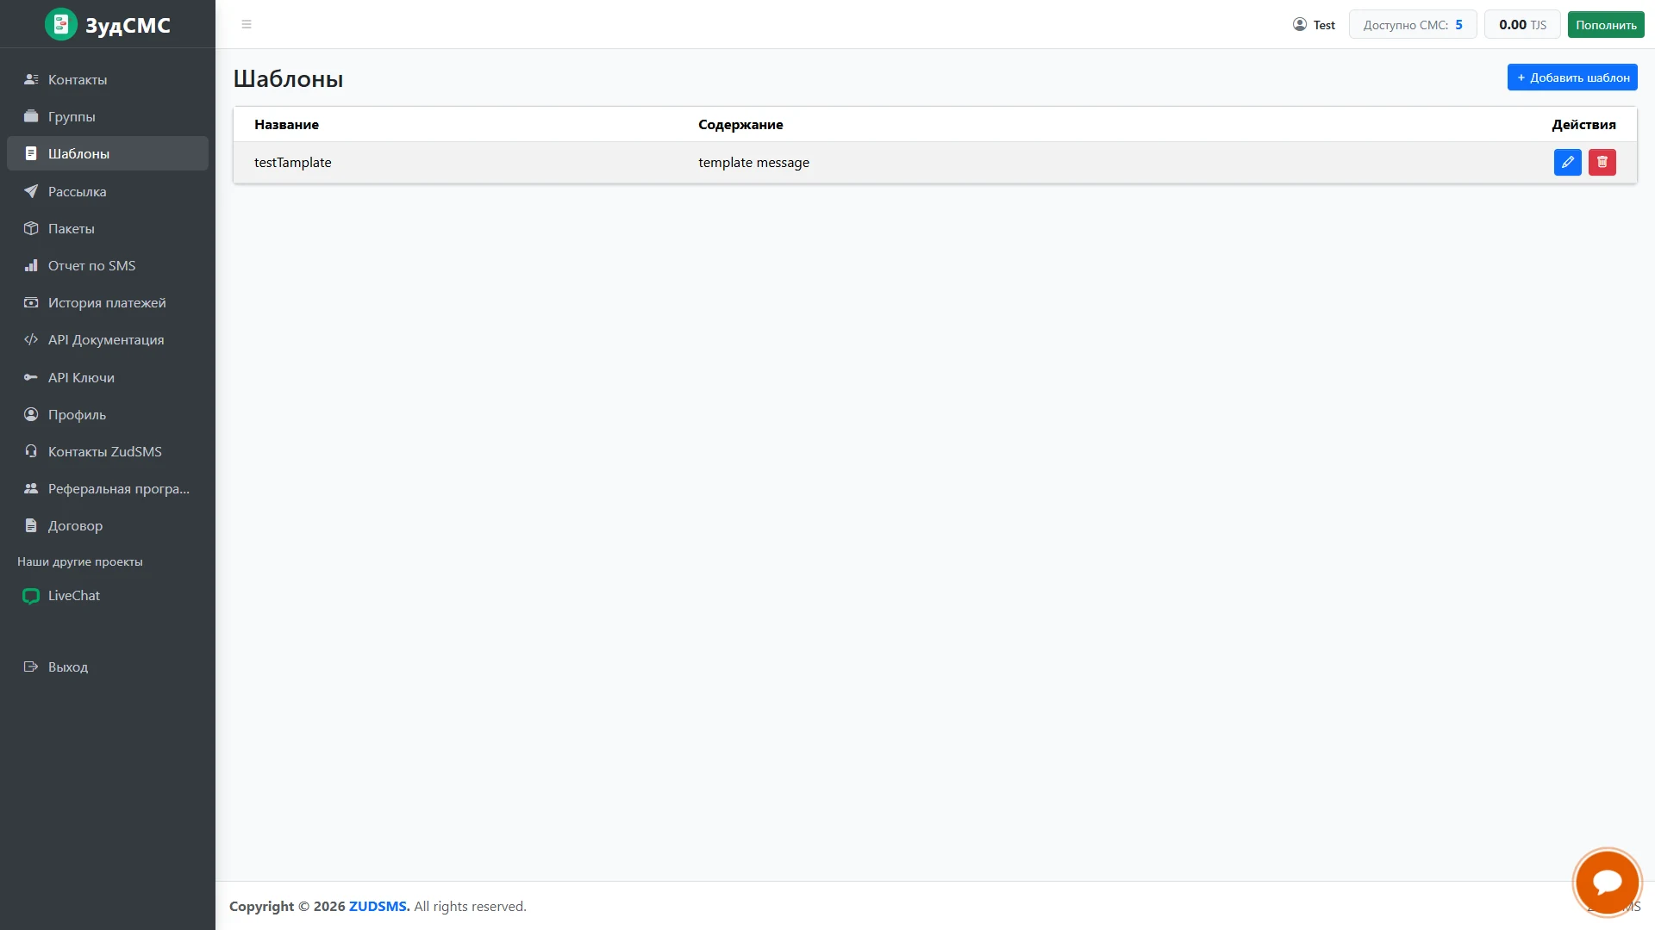This screenshot has height=930, width=1655.
Task: Click the Доступно СМС counter box
Action: 1413,24
